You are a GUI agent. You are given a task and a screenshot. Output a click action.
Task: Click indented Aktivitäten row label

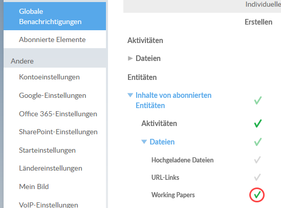[159, 123]
